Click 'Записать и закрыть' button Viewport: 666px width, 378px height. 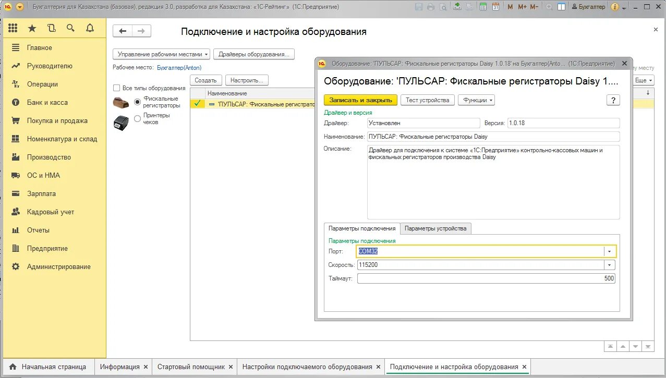coord(360,100)
